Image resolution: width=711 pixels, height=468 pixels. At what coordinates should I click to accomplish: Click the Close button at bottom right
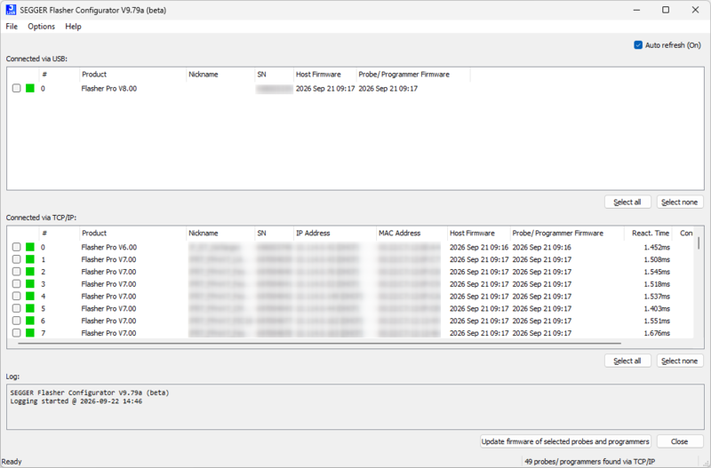pyautogui.click(x=680, y=441)
